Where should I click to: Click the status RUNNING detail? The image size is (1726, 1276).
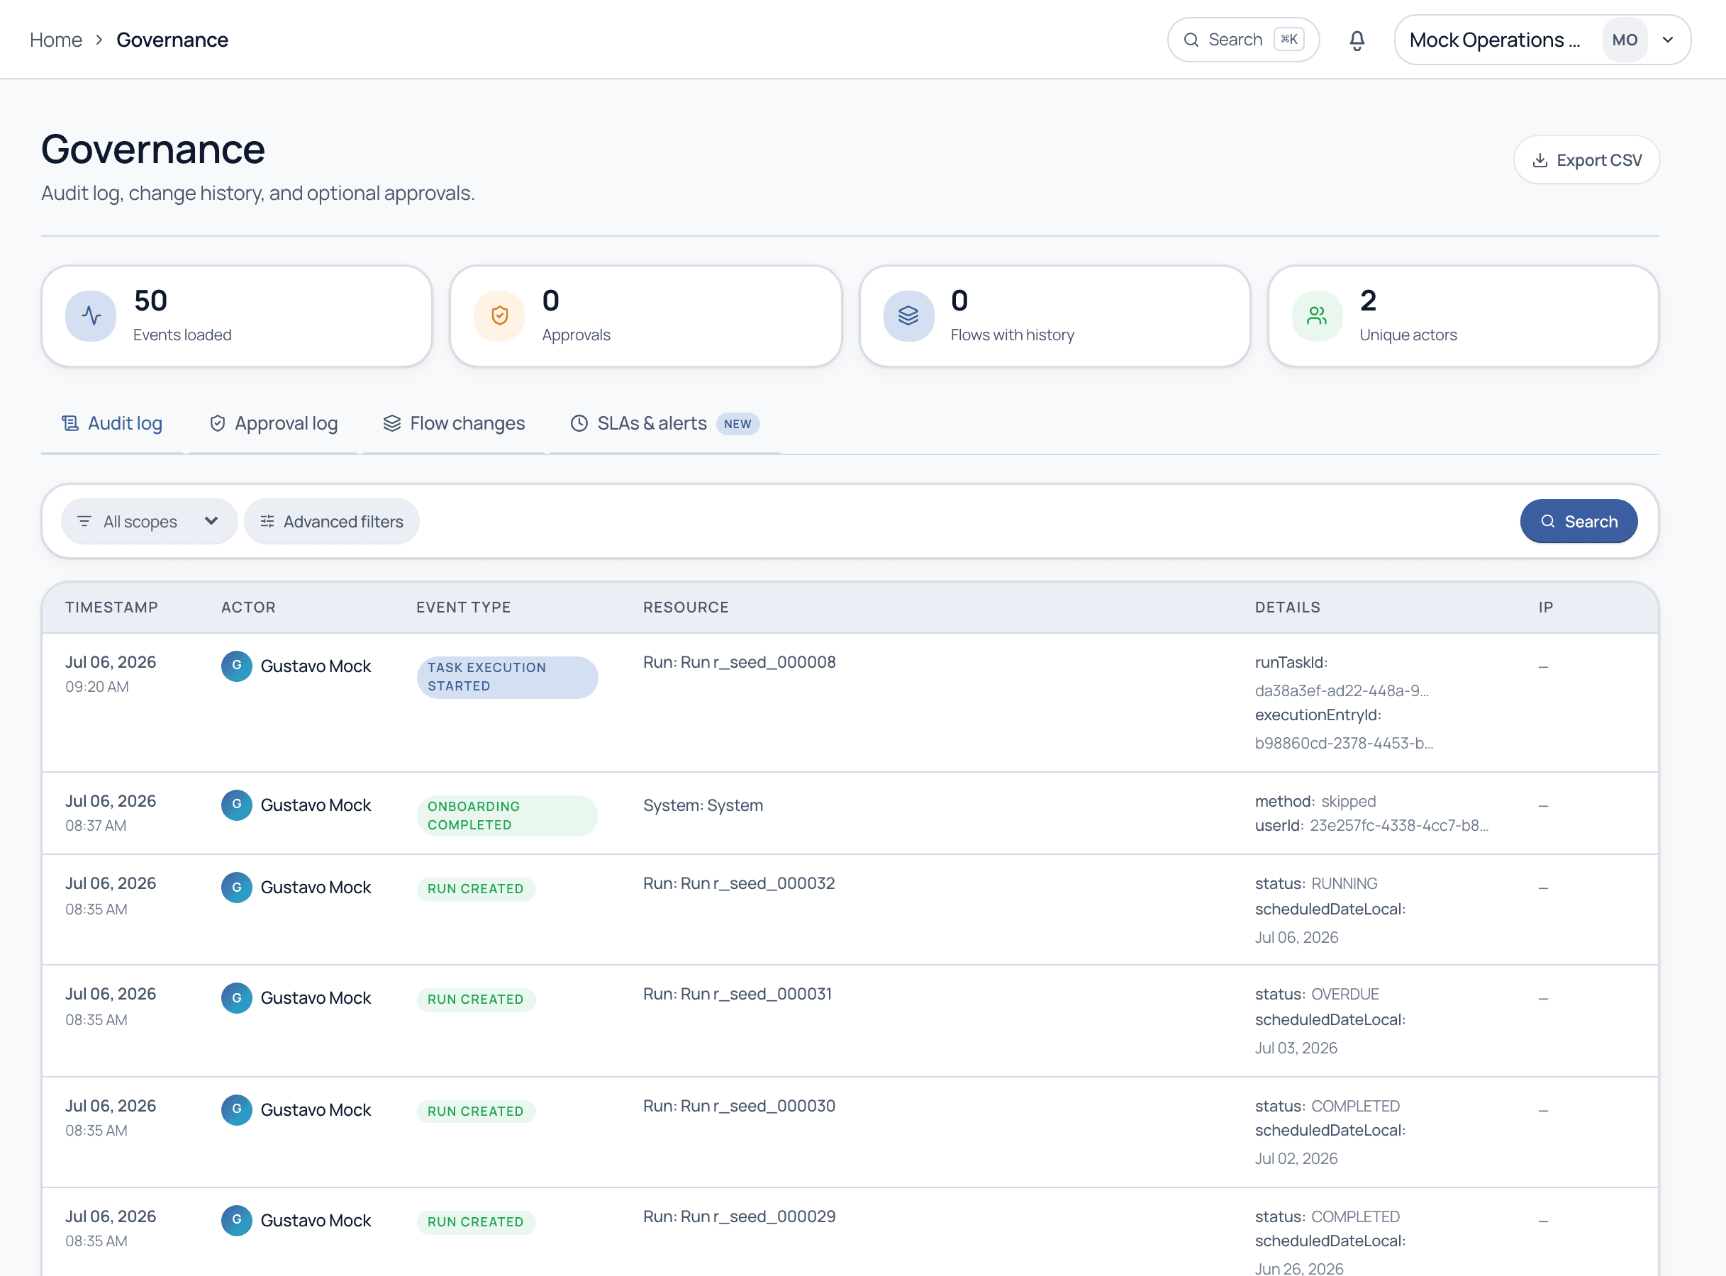click(1315, 883)
